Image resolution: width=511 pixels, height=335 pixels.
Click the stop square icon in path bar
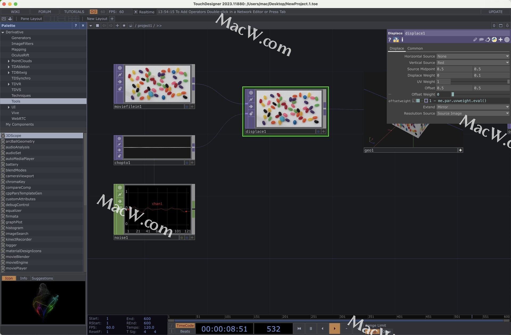tap(97, 26)
